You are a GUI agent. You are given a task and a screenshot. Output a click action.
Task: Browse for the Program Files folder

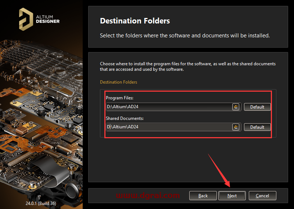[x=236, y=107]
